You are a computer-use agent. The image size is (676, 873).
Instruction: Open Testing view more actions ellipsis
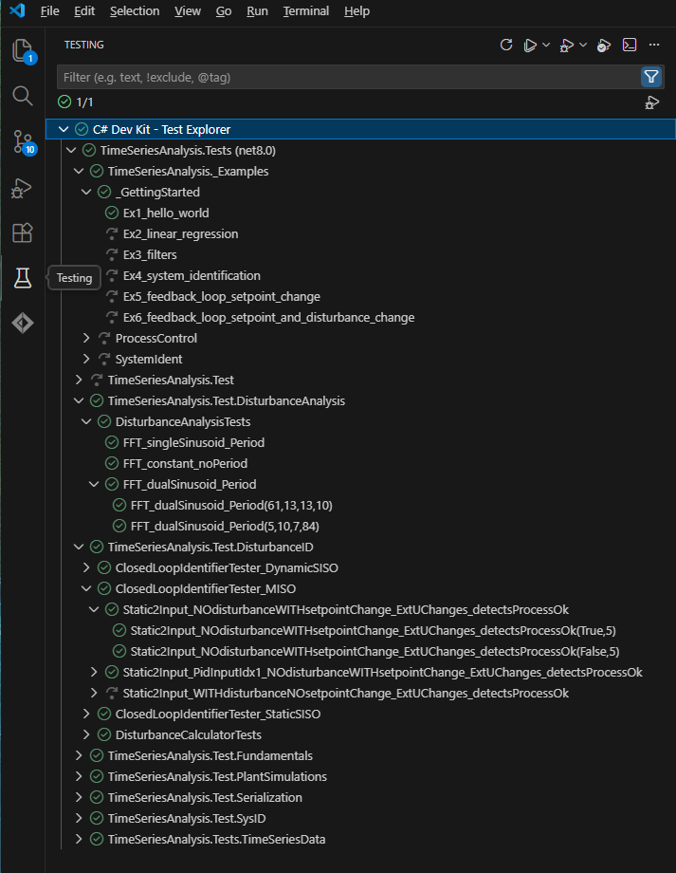tap(654, 45)
